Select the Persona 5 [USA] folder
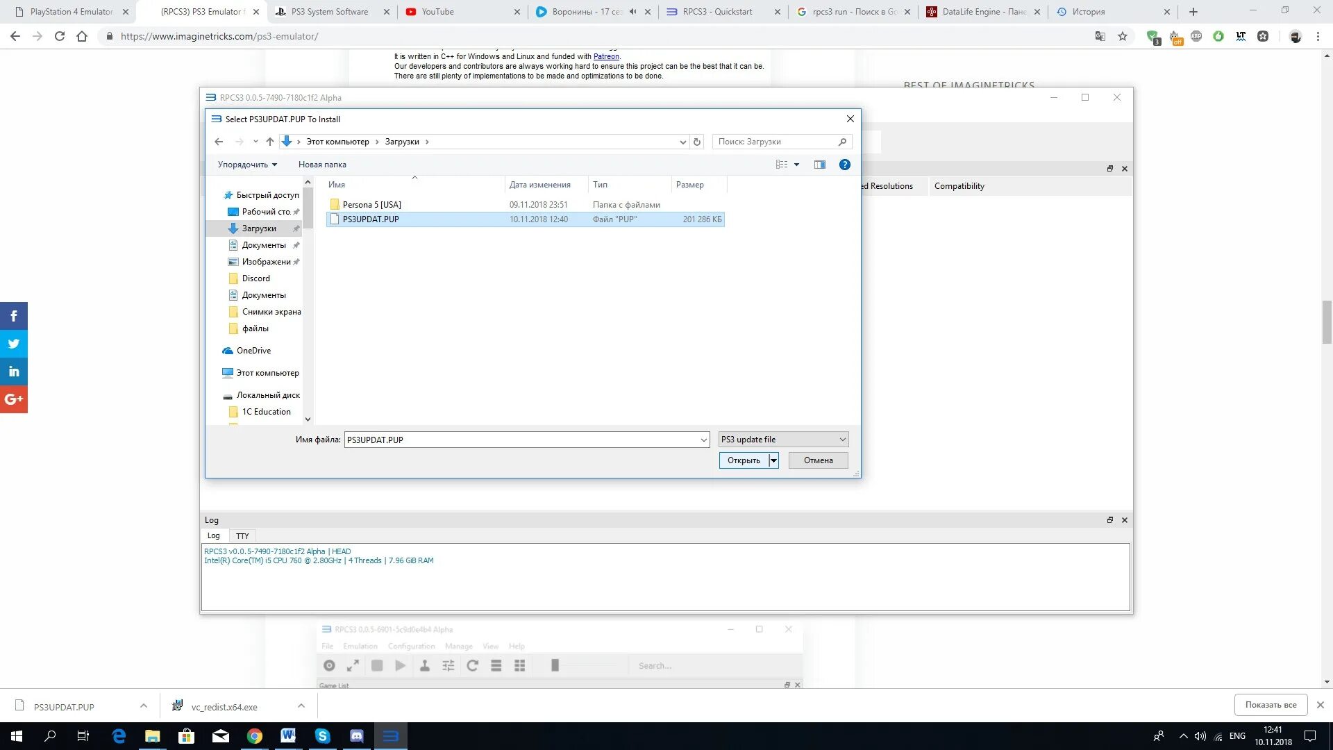Image resolution: width=1333 pixels, height=750 pixels. click(x=371, y=205)
